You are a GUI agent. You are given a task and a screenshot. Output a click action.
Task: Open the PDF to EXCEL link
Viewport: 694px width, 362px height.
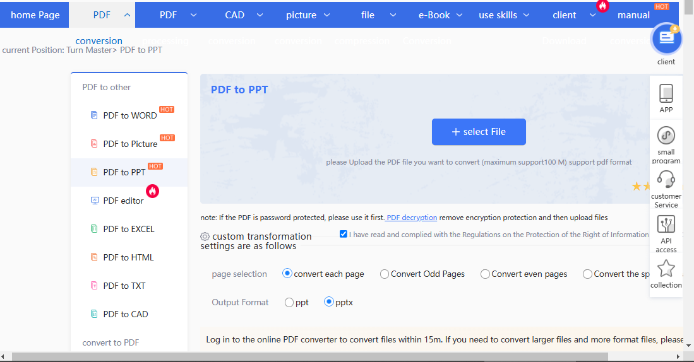click(x=129, y=229)
